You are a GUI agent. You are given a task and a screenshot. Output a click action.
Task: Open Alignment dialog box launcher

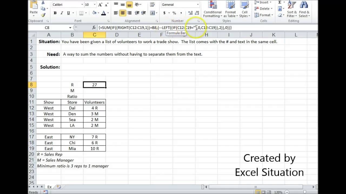157,21
